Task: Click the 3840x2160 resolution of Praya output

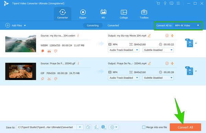Action: [x=140, y=72]
